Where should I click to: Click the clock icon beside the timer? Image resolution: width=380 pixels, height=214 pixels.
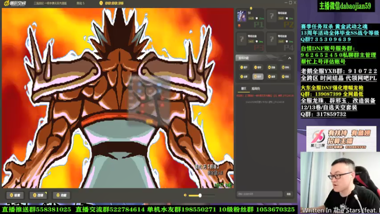[101, 3]
